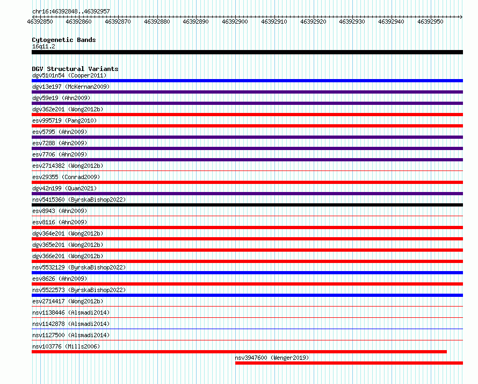Click the purple bar under dgv13e197

[x=247, y=92]
